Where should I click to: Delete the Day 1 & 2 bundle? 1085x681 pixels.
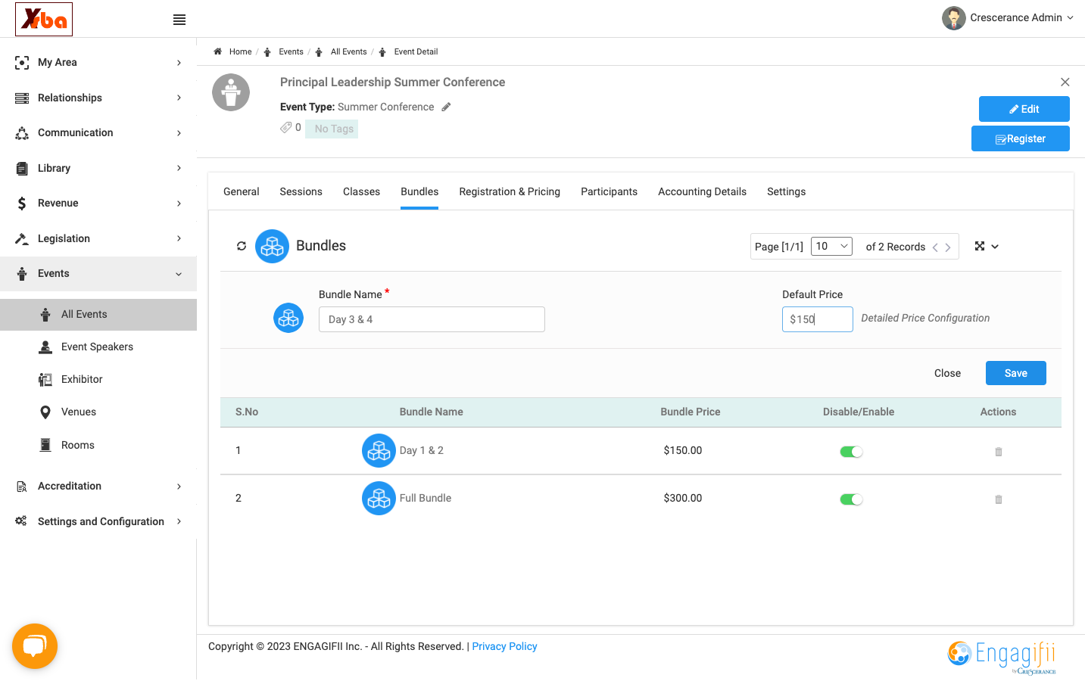pyautogui.click(x=999, y=452)
